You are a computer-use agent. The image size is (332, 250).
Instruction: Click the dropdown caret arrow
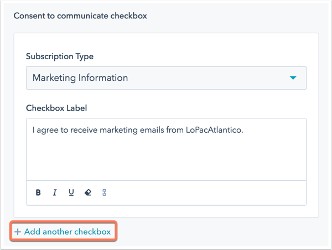tap(293, 78)
